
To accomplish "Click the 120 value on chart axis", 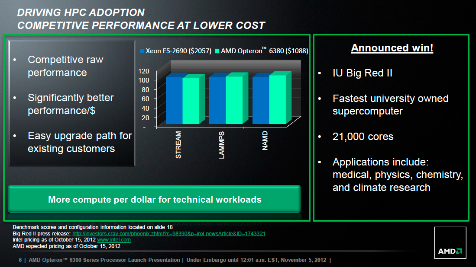I will click(x=144, y=71).
